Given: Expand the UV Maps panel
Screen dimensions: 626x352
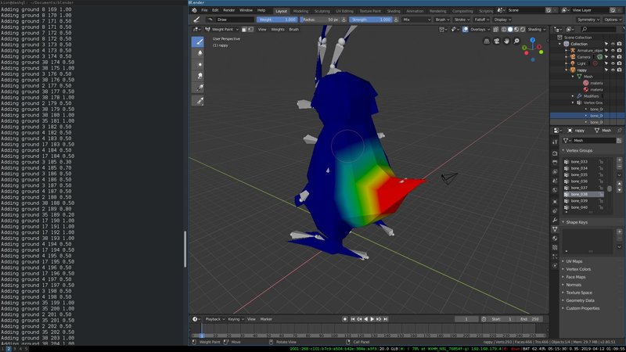Looking at the screenshot, I should [x=574, y=261].
